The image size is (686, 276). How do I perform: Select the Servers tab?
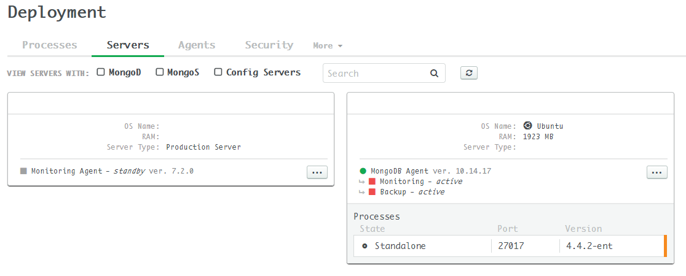pyautogui.click(x=128, y=45)
